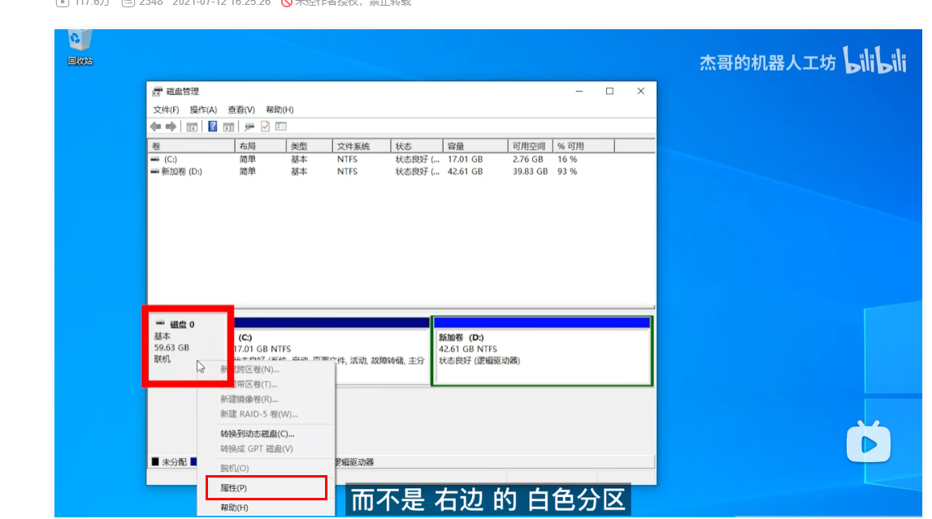Open the Recycle Bin desktop icon
This screenshot has width=932, height=519.
coord(80,46)
